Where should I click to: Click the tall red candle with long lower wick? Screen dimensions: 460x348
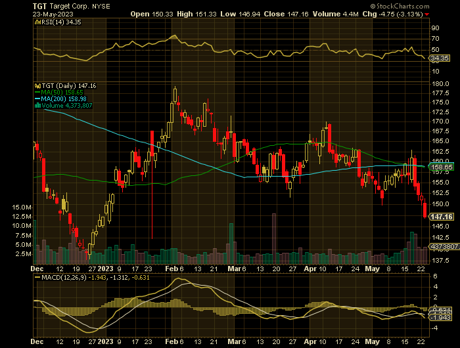(152, 185)
